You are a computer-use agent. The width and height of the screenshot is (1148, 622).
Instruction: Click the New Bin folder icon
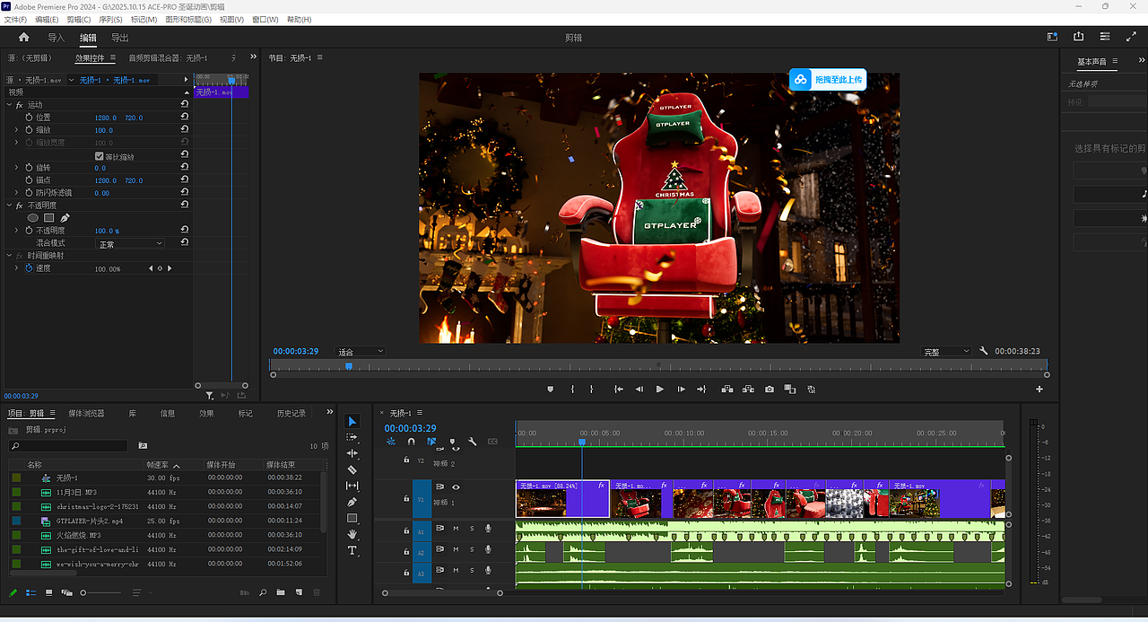(281, 592)
